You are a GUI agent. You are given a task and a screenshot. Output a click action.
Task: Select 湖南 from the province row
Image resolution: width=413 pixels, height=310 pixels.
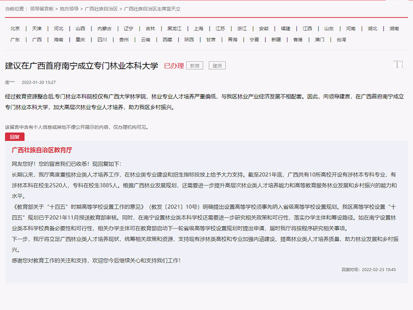point(394,28)
